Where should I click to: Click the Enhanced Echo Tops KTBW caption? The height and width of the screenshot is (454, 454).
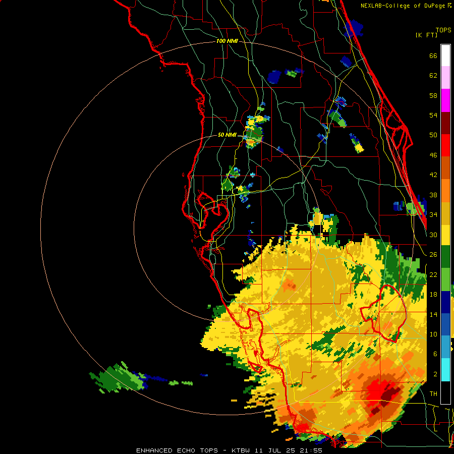(x=229, y=450)
